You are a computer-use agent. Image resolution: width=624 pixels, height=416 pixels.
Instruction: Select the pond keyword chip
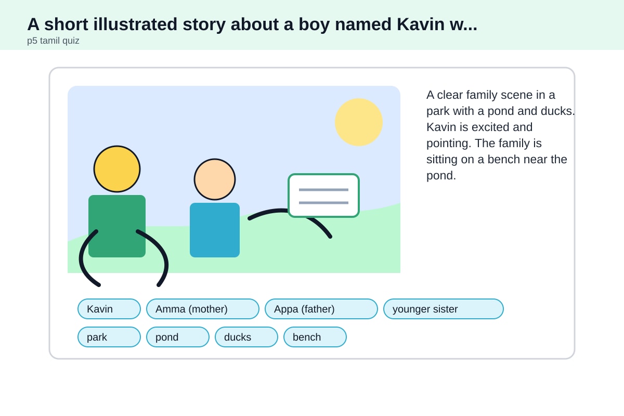(x=178, y=337)
